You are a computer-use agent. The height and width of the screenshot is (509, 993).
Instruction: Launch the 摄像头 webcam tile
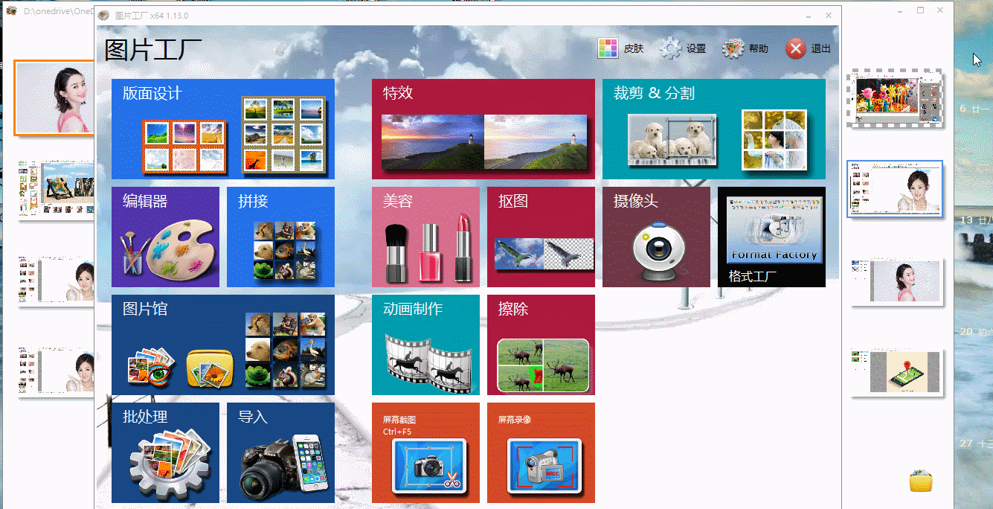[656, 237]
